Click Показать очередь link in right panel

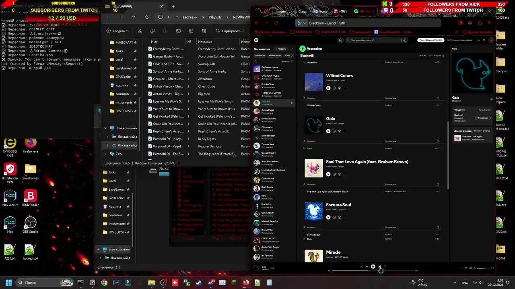[x=482, y=131]
